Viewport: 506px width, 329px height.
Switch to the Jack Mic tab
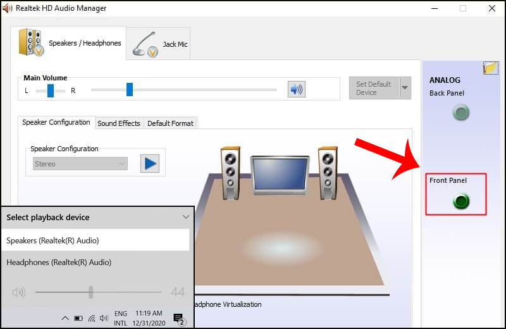click(x=158, y=44)
